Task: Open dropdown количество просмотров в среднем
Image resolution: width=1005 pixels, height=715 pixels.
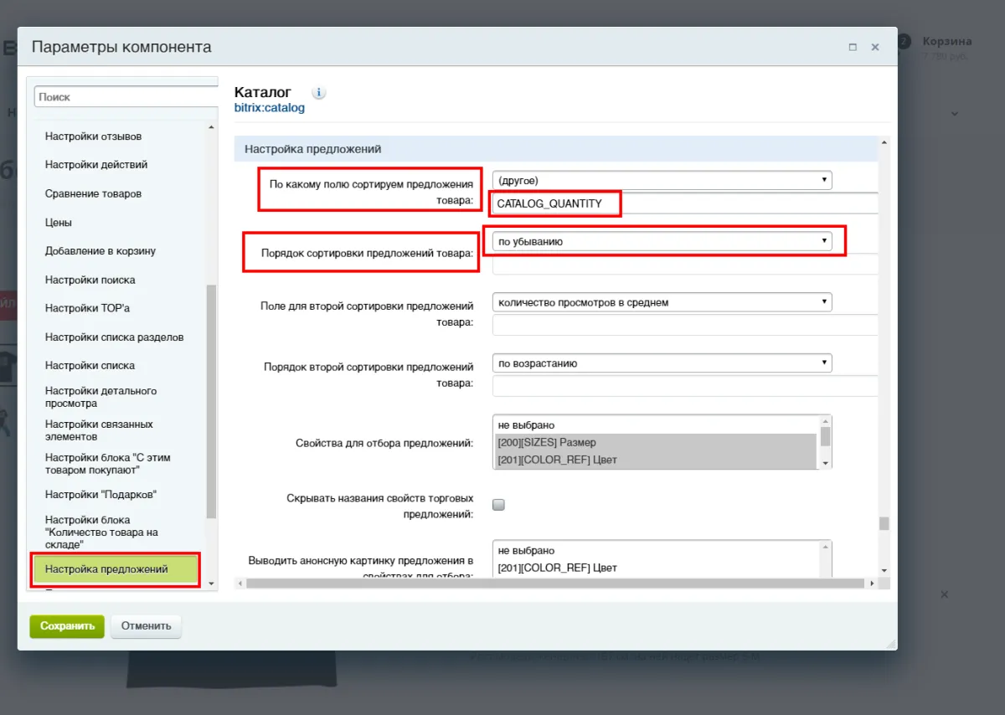Action: 662,302
